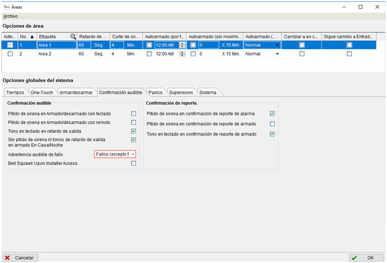
Task: Select row number 2 cell
Action: pyautogui.click(x=27, y=54)
